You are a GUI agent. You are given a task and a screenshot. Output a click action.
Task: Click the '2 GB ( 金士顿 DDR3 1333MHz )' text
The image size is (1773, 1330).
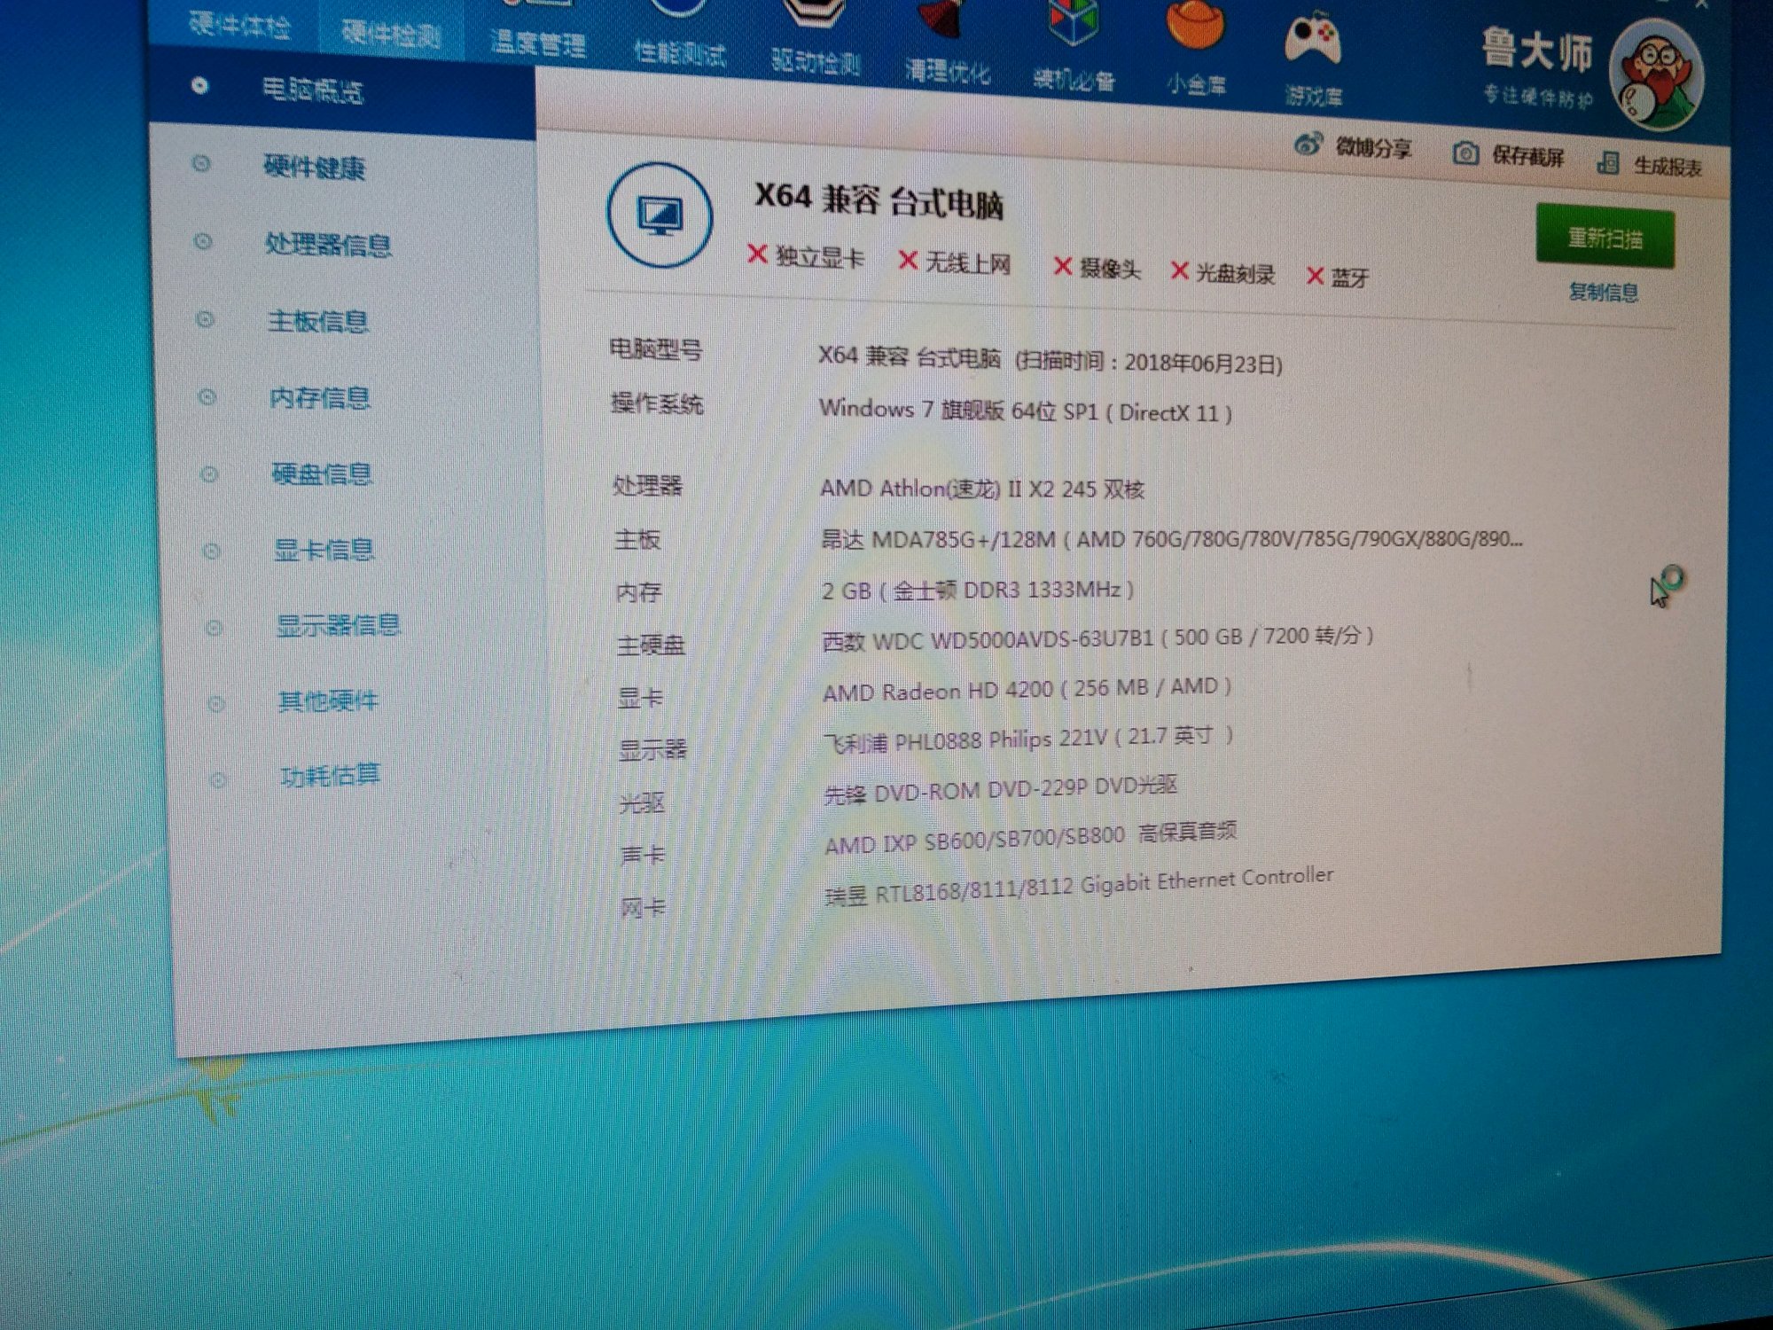tap(978, 590)
